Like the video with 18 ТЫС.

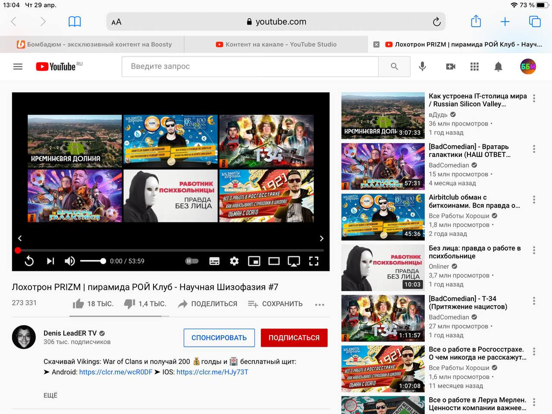93,304
